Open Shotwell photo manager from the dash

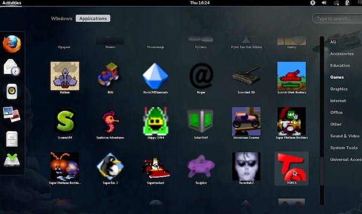[x=12, y=114]
